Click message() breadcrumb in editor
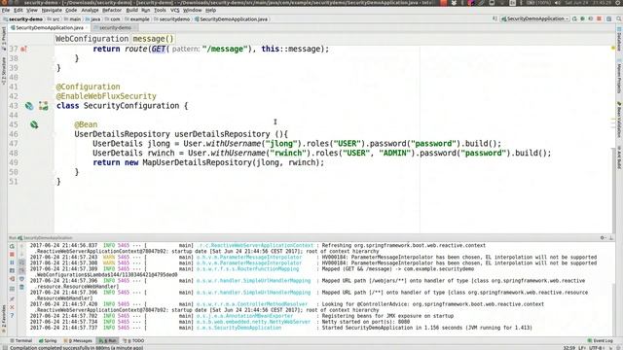The height and width of the screenshot is (350, 623). tap(154, 39)
